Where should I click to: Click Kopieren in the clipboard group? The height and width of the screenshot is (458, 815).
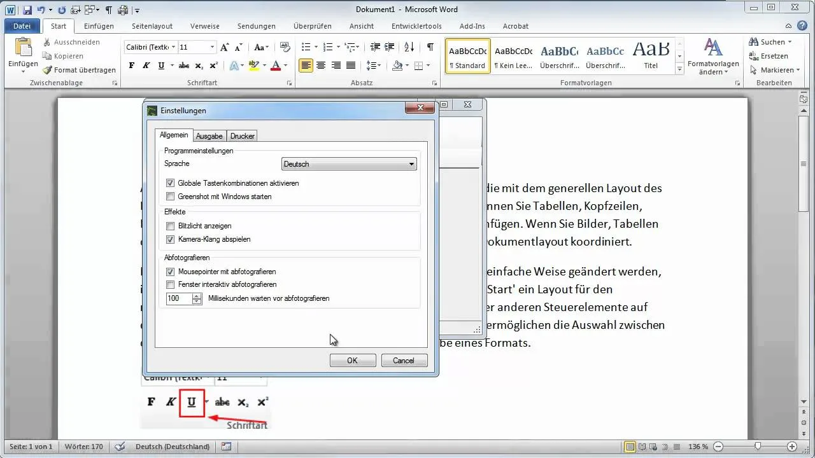pyautogui.click(x=63, y=56)
